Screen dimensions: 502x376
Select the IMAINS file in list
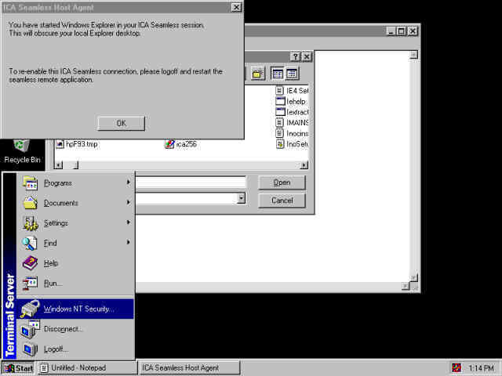tap(291, 123)
